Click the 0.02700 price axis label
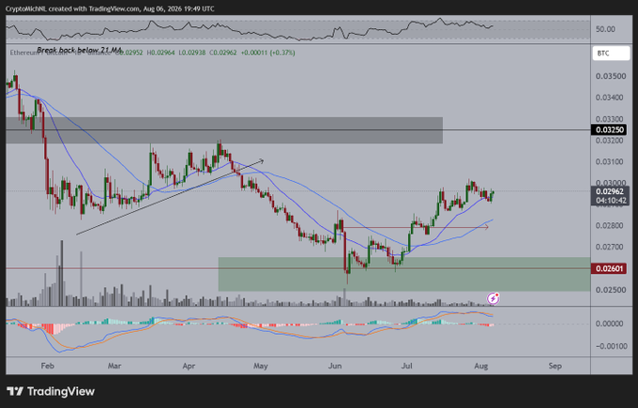The height and width of the screenshot is (408, 638). point(611,247)
